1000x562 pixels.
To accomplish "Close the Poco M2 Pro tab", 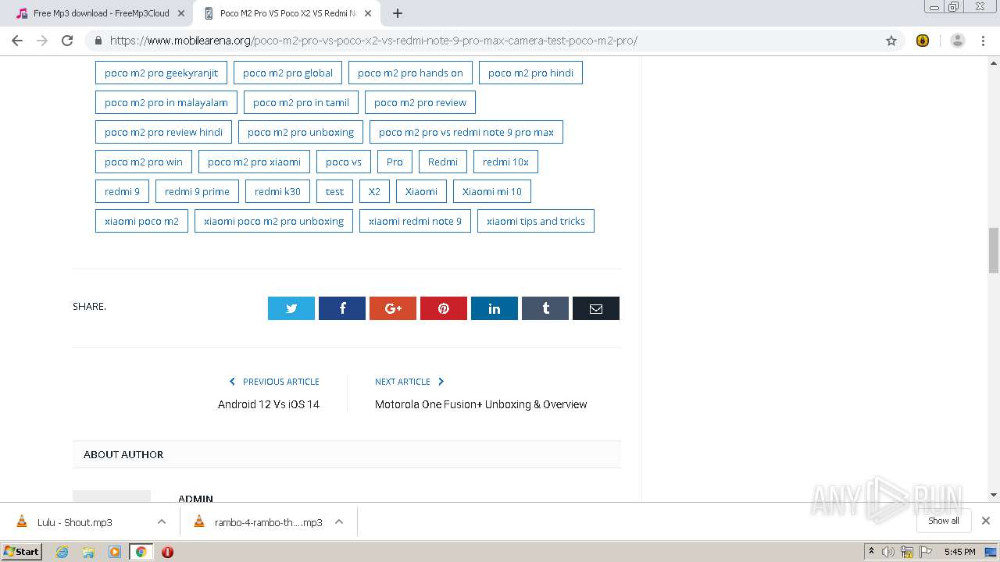I will (368, 13).
